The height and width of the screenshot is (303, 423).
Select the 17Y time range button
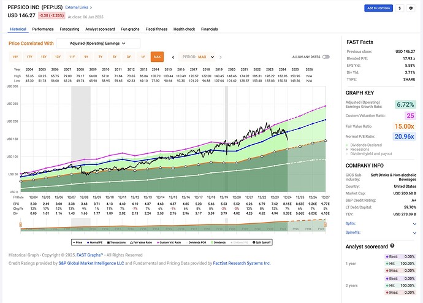(x=29, y=57)
